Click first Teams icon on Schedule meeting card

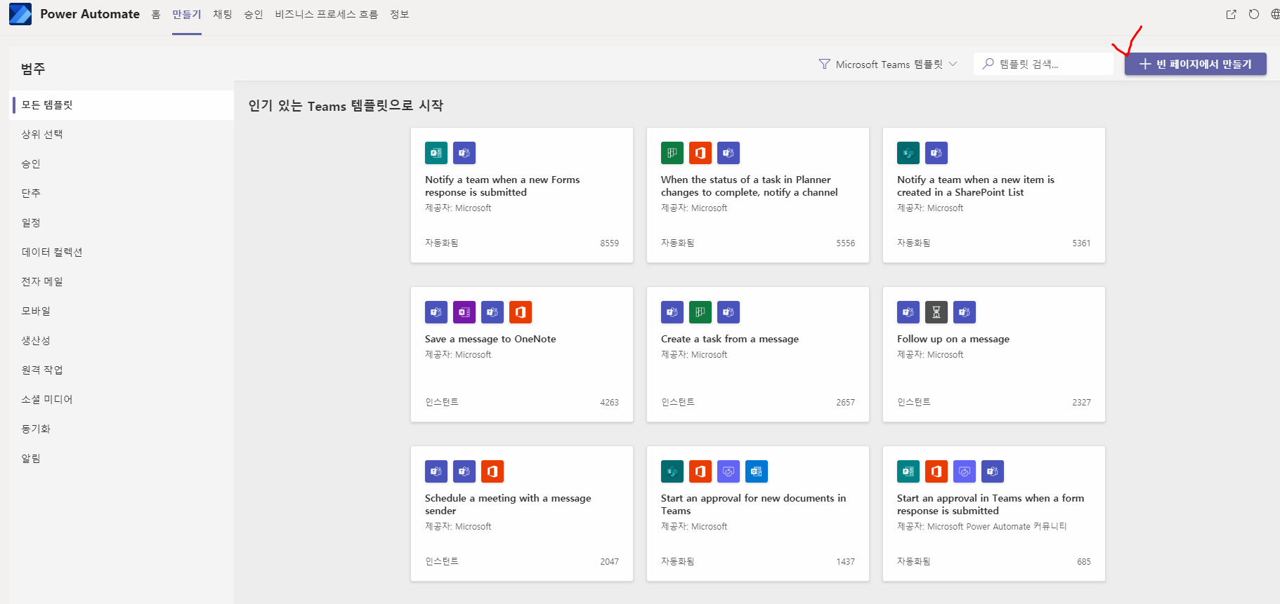click(x=436, y=471)
